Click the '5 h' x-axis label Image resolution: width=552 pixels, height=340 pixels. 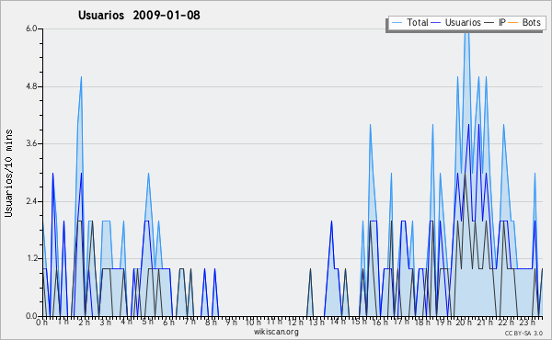tap(147, 322)
